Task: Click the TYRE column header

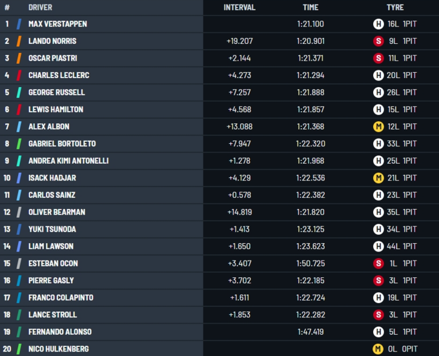Action: [395, 8]
